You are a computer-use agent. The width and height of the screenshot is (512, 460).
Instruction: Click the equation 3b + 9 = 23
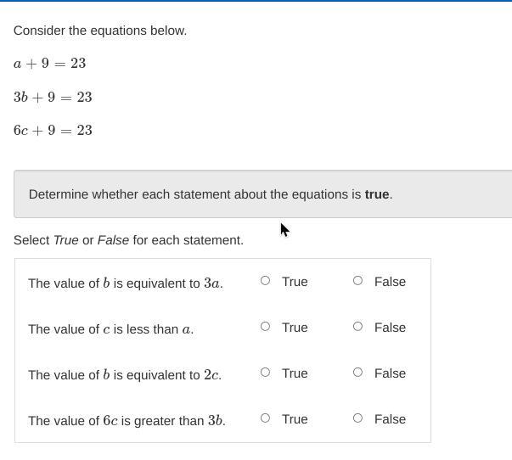(x=53, y=98)
